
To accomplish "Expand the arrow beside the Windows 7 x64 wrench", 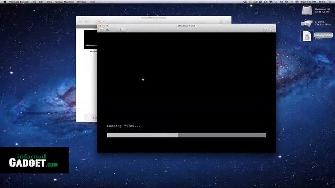I will point(125,30).
